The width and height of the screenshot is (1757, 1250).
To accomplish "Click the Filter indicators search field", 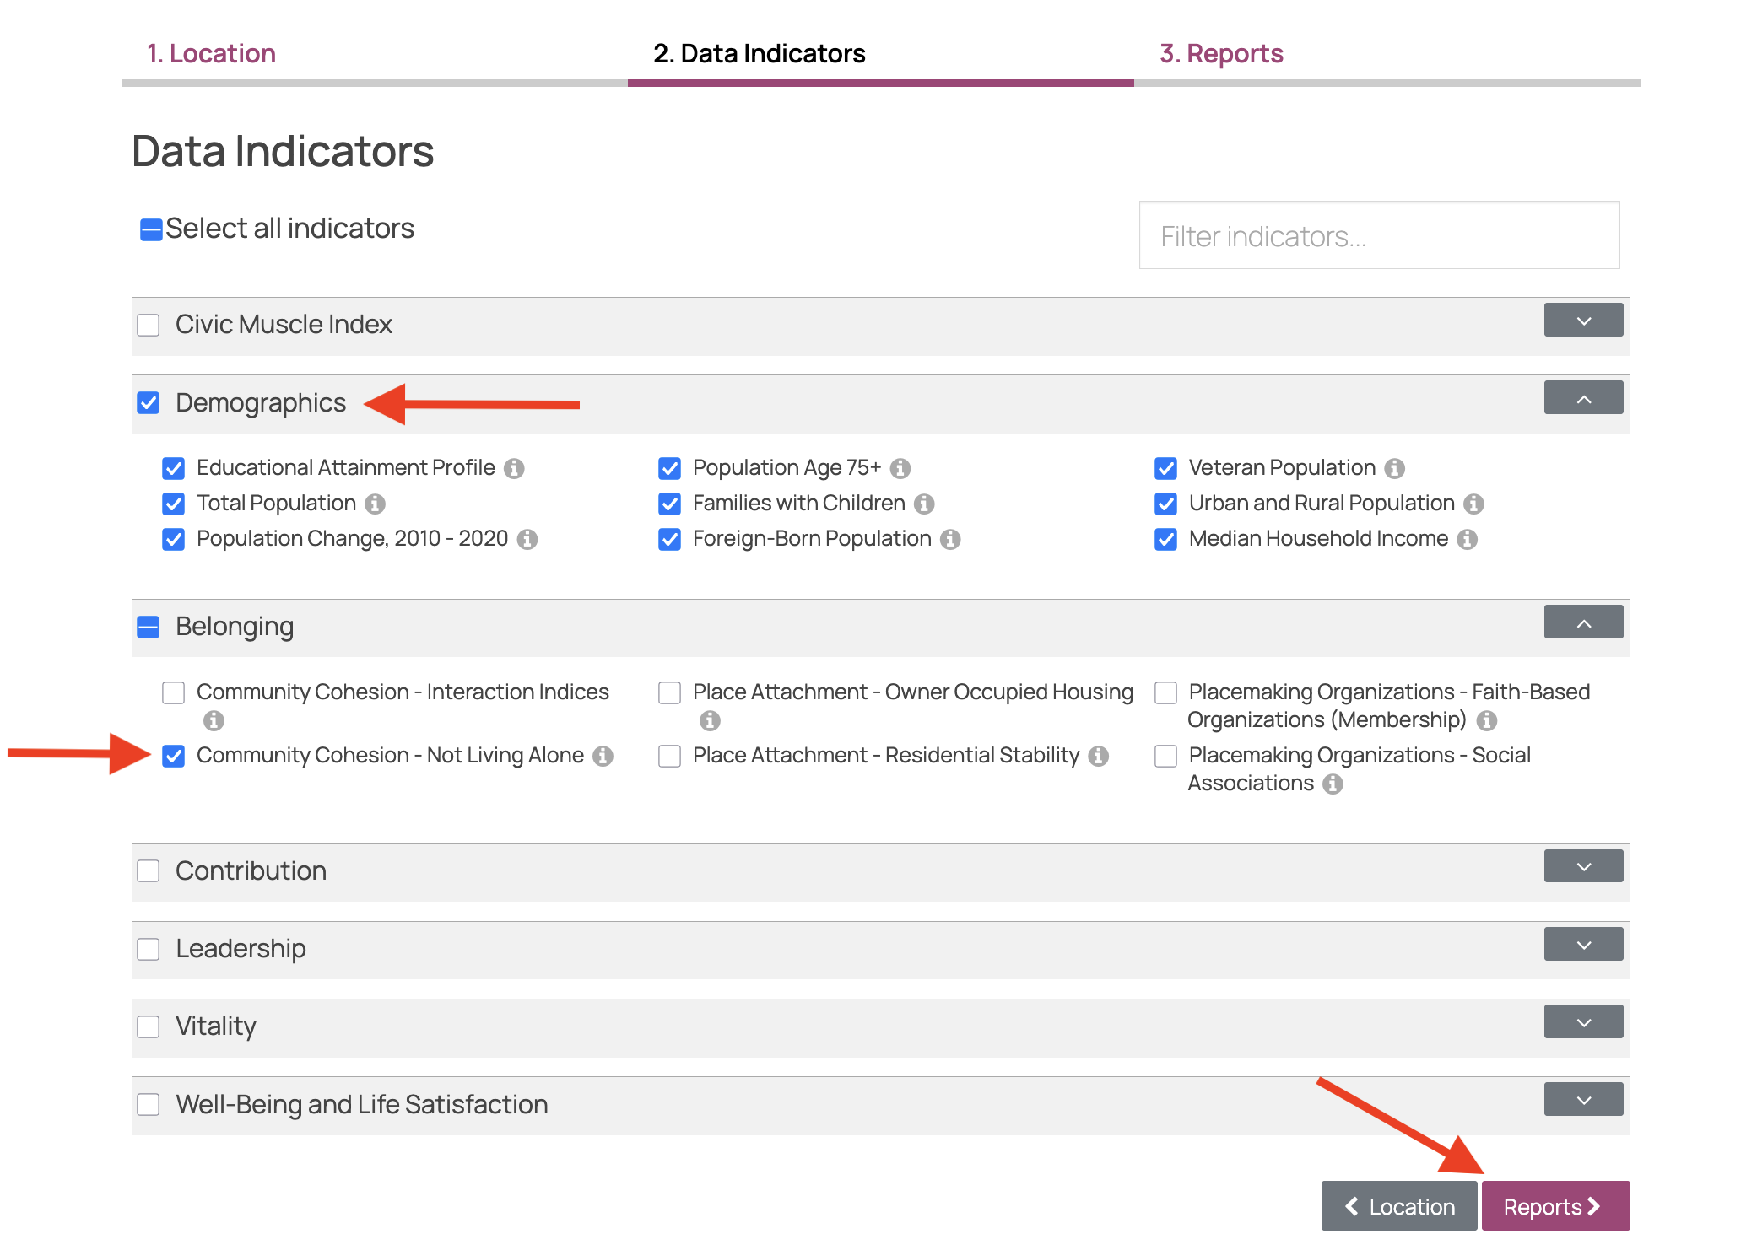I will click(x=1379, y=235).
